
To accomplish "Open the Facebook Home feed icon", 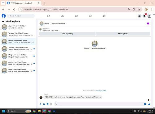I will [x=49, y=16].
